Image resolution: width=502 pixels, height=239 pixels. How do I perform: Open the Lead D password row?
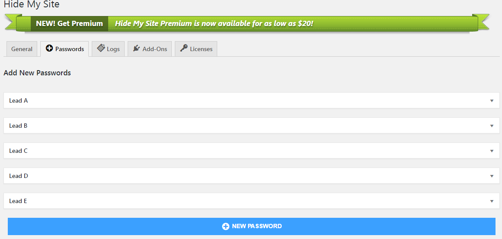(x=19, y=176)
